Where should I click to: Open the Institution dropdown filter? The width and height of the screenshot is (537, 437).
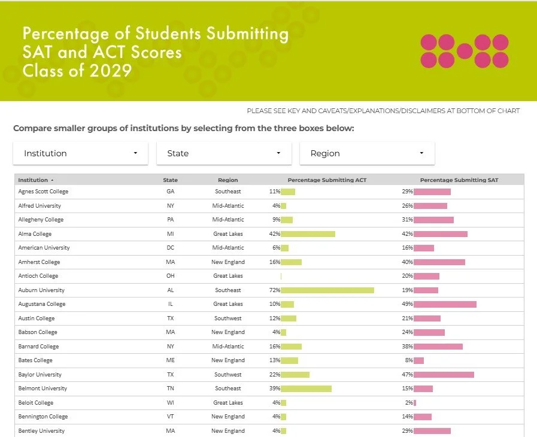(x=80, y=153)
